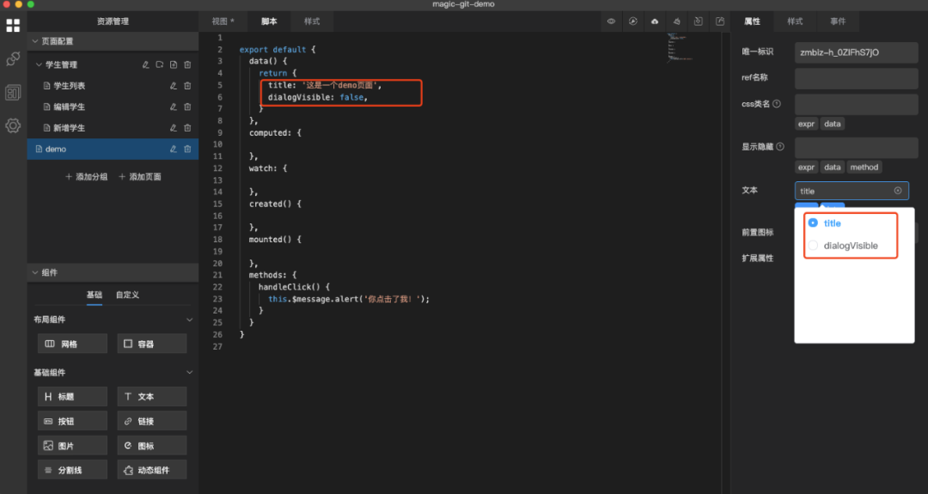Select the dialogVisible radio option

(x=813, y=245)
